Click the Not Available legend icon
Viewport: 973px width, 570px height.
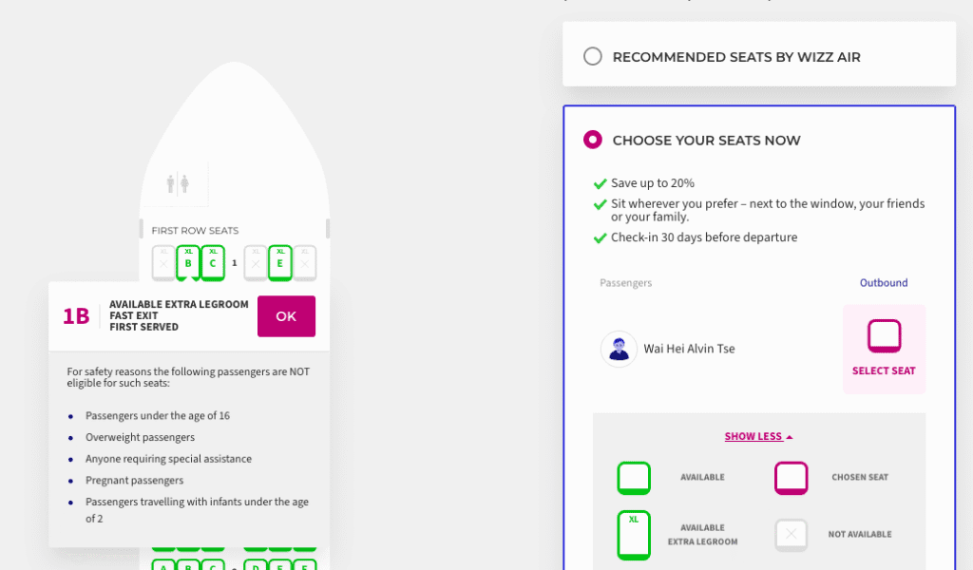coord(791,534)
